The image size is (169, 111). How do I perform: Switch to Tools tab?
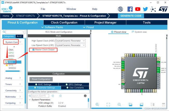[x=147, y=23]
